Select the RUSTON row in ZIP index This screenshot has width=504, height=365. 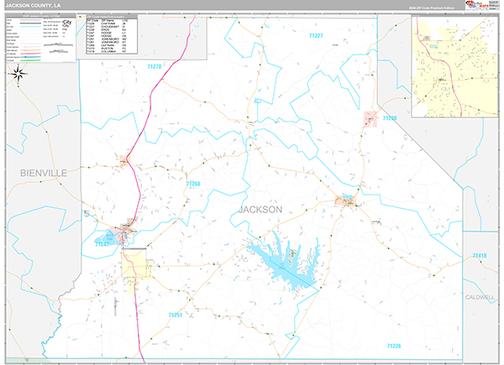[x=107, y=49]
